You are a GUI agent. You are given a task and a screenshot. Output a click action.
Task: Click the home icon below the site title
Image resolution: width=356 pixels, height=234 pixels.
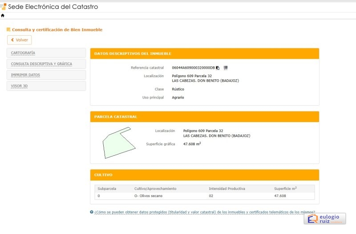click(x=3, y=16)
